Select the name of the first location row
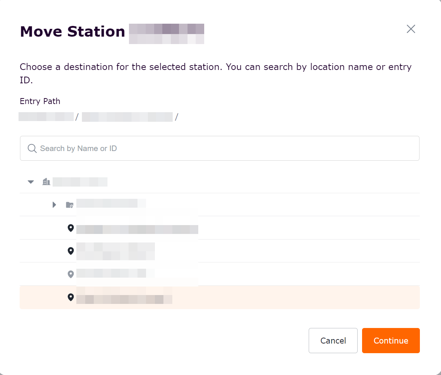Viewport: 441px width, 375px height. click(137, 229)
